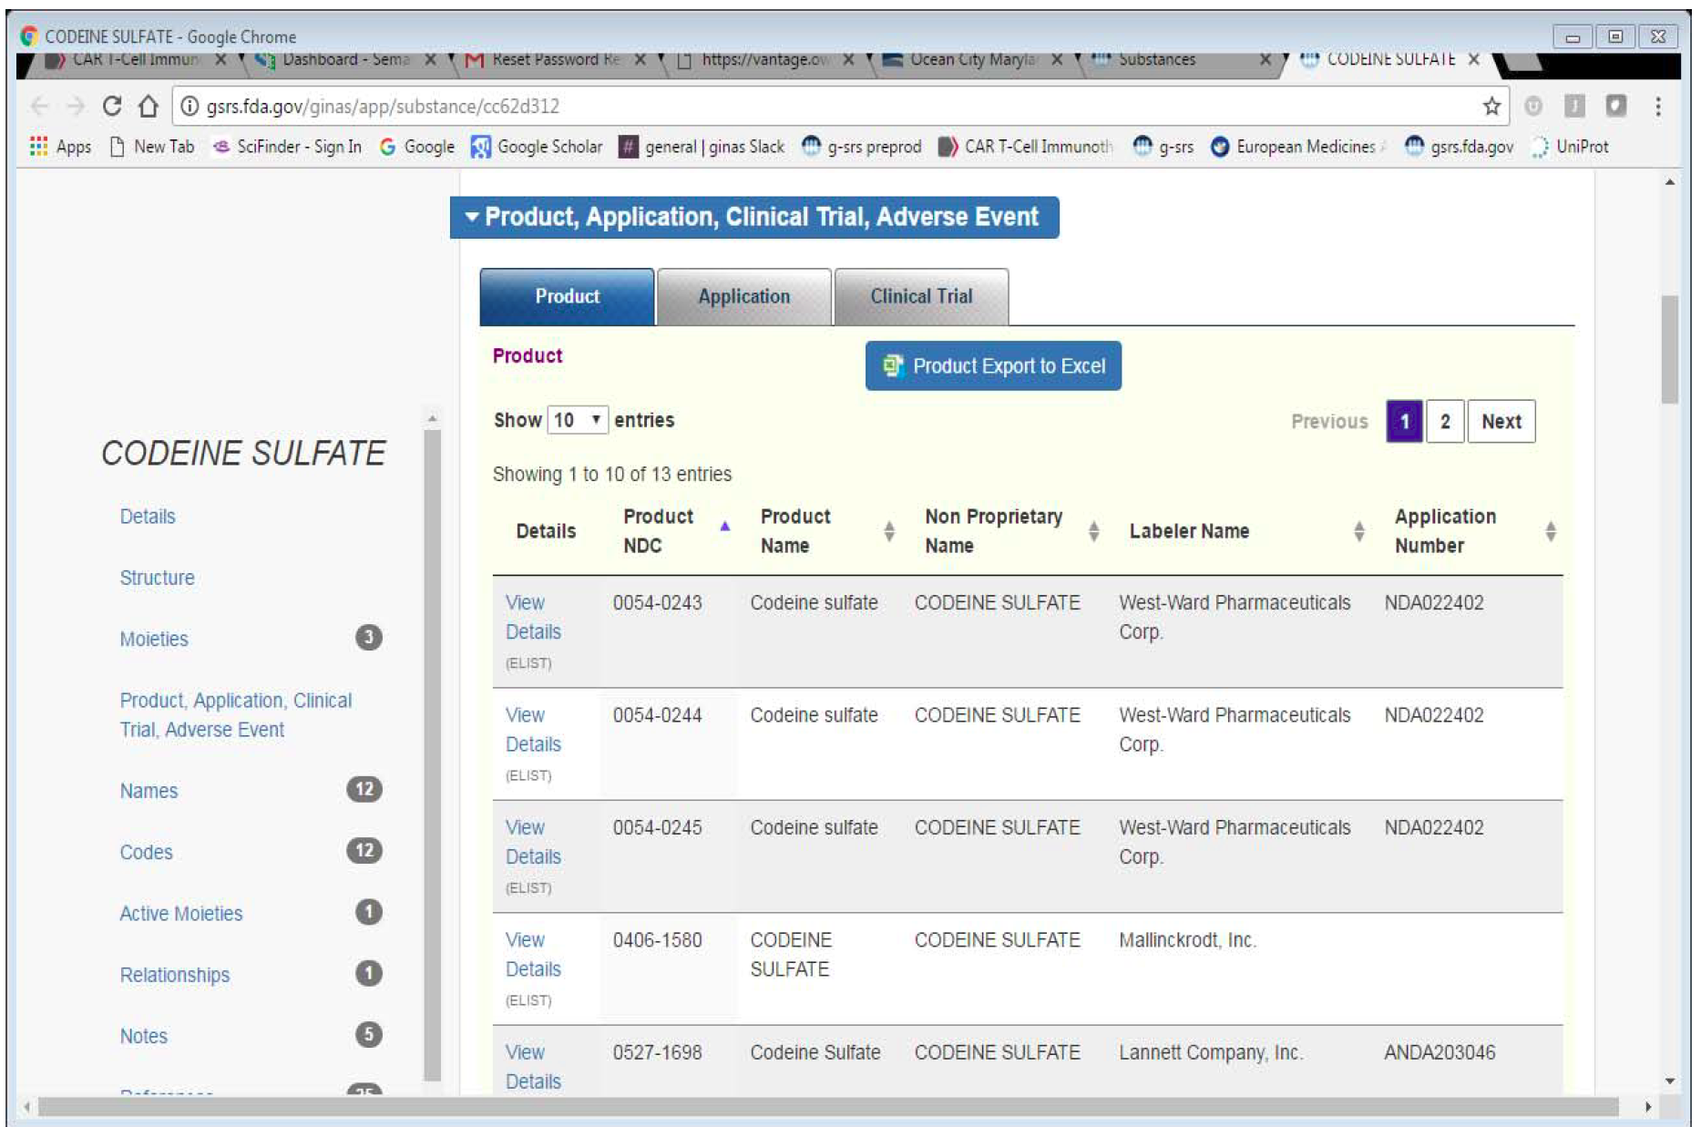This screenshot has height=1127, width=1701.
Task: Open the gsrs.fda.gov bookmark
Action: point(1460,147)
